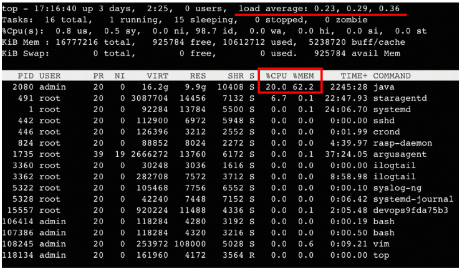Click the 20.0 CPU value for java
Image resolution: width=462 pixels, height=269 pixels.
pos(276,87)
